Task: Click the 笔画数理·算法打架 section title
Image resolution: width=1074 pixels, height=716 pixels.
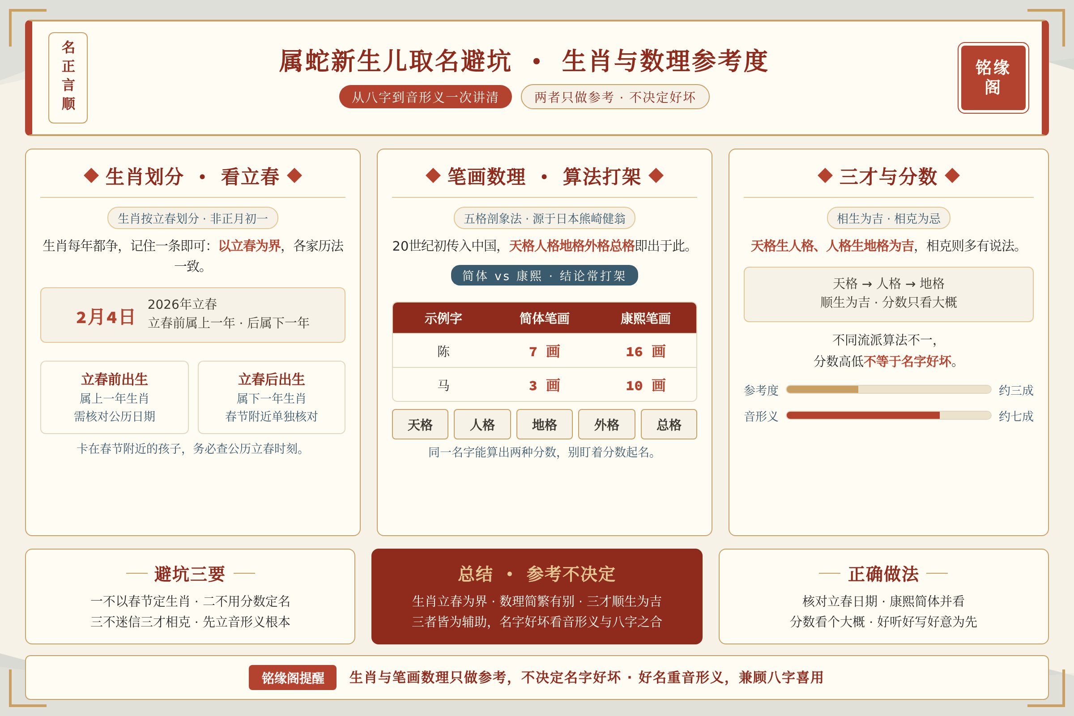Action: (544, 176)
